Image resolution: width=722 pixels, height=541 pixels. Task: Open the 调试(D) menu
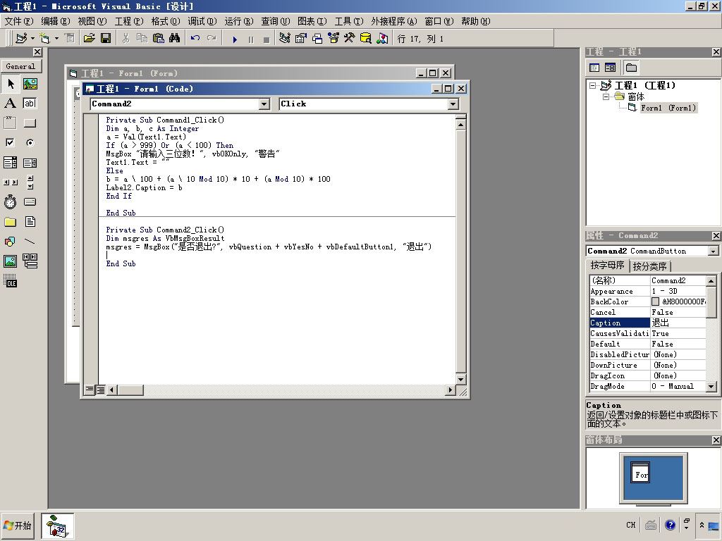pyautogui.click(x=202, y=21)
